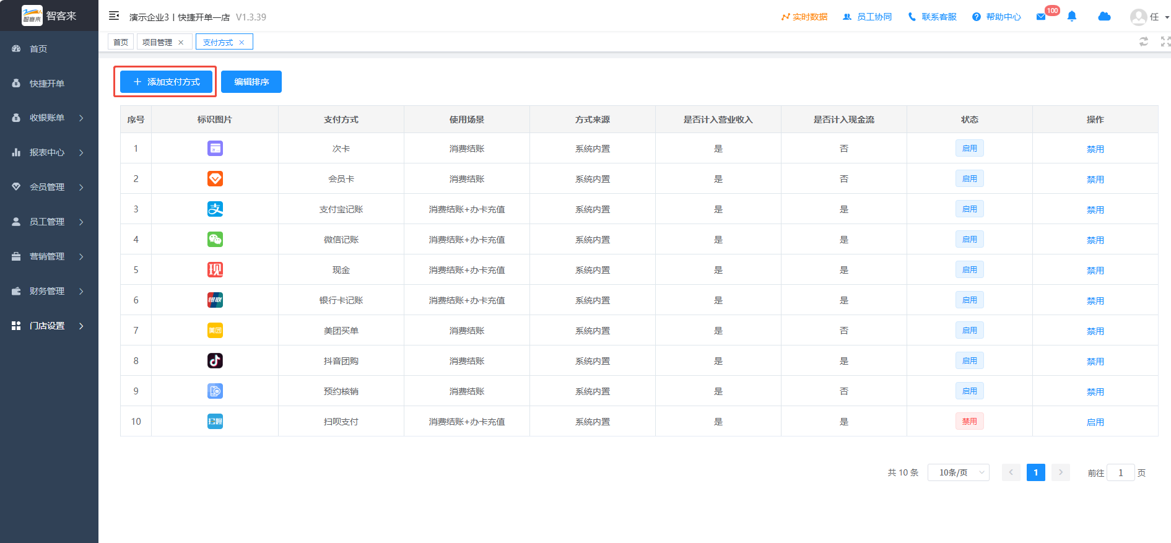Expand the 员工管理 sidebar menu
Image resolution: width=1171 pixels, height=543 pixels.
(49, 222)
